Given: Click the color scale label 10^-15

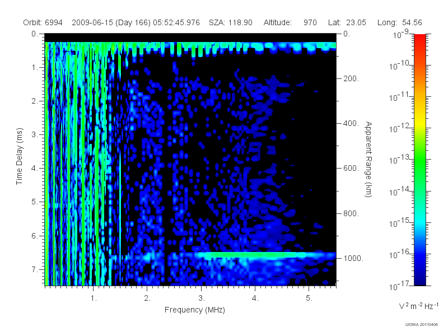Looking at the screenshot, I should point(399,222).
